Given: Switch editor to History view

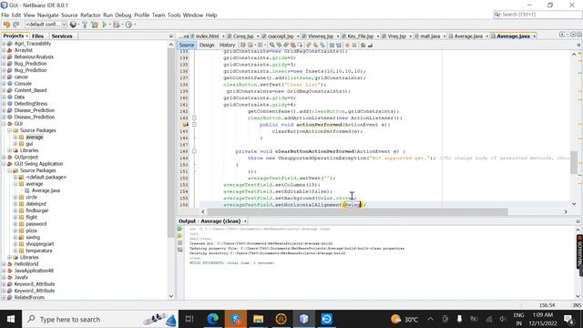Looking at the screenshot, I should click(227, 45).
